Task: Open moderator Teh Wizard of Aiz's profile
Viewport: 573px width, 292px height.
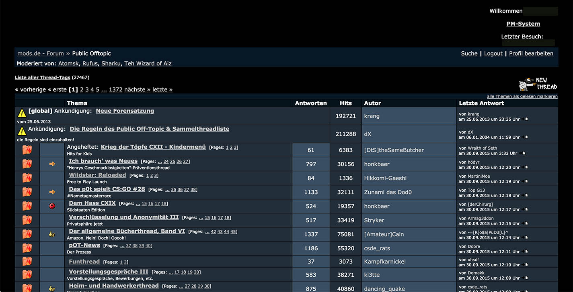Action: pyautogui.click(x=148, y=63)
